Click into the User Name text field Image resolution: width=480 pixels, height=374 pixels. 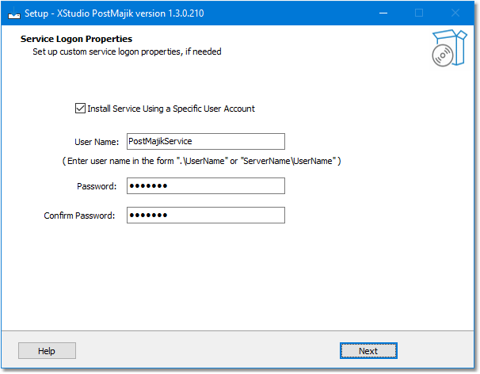pos(206,142)
